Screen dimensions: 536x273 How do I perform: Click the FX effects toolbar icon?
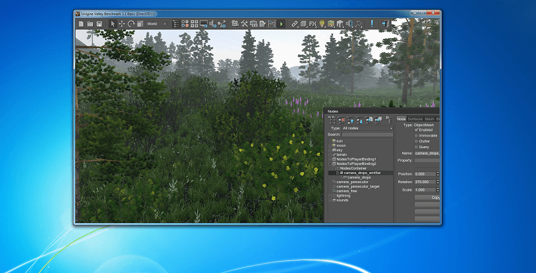(x=313, y=23)
